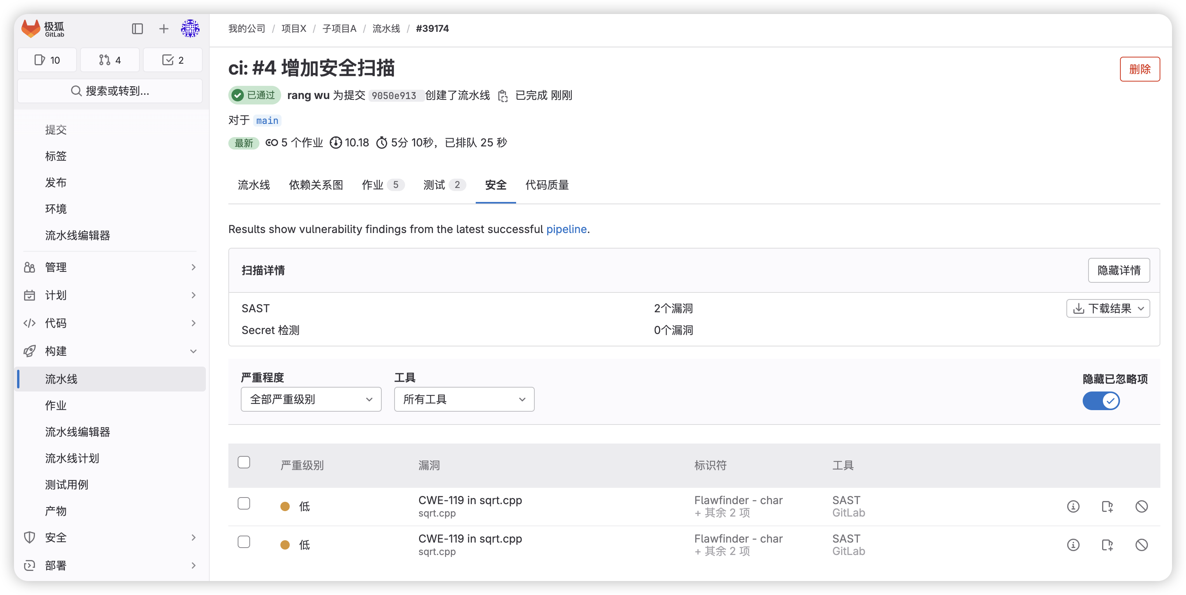The width and height of the screenshot is (1186, 595).
Task: Copy the commit SHA 9050e913
Action: click(x=503, y=96)
